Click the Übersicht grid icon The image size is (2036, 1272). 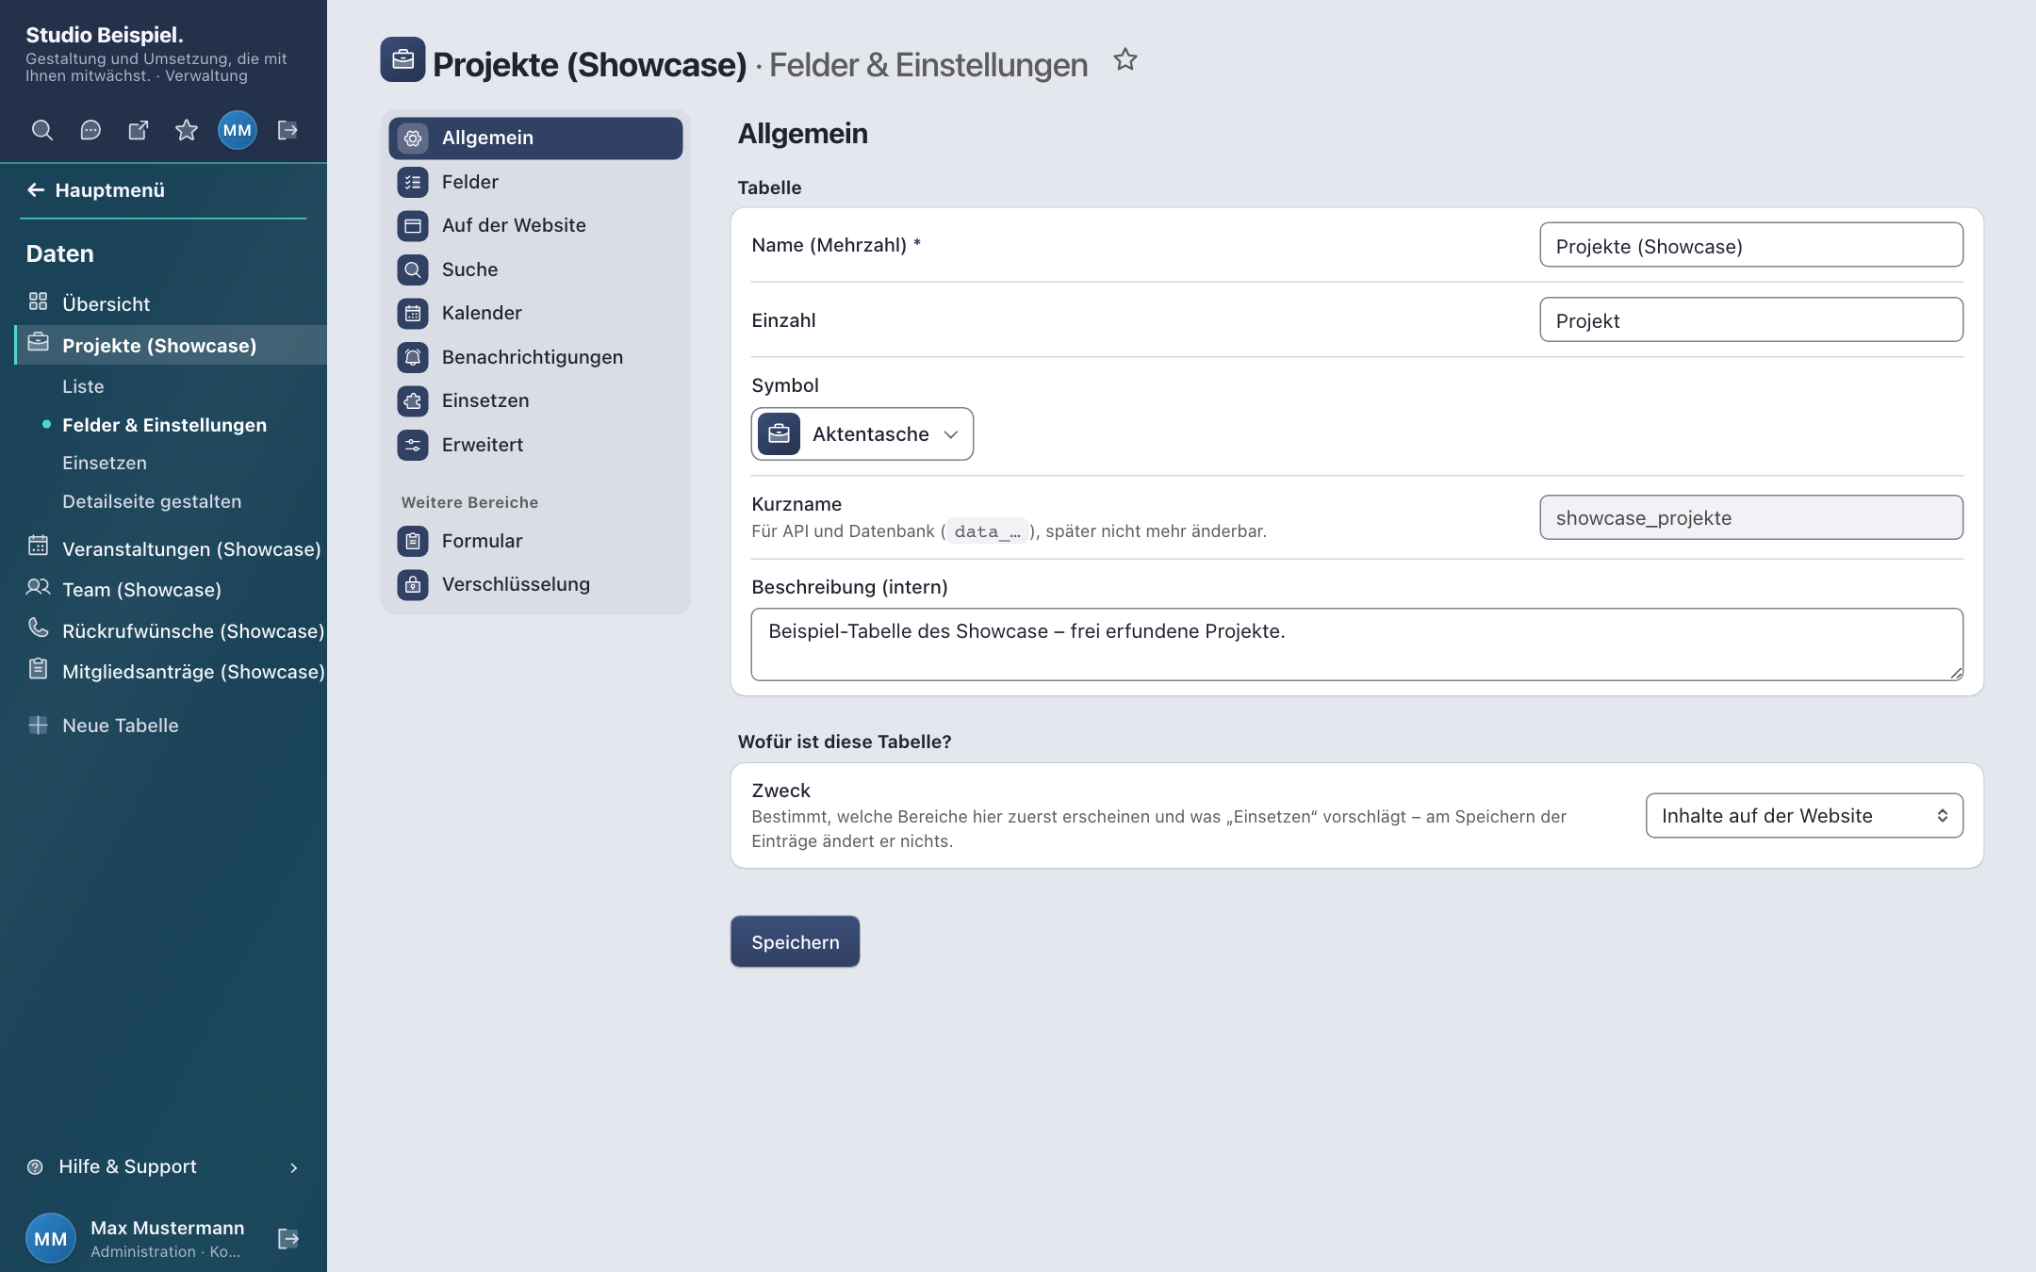(38, 302)
